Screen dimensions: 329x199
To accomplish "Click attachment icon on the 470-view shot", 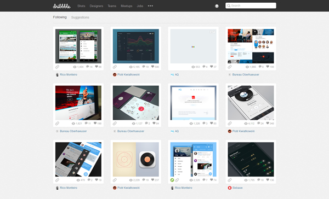I will [x=57, y=180].
